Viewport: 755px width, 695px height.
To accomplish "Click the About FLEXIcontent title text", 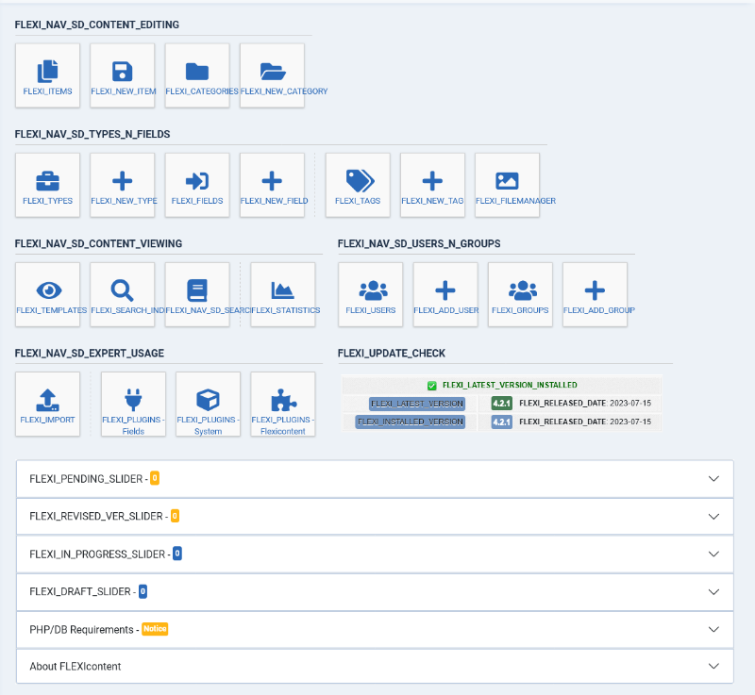I will click(x=75, y=667).
